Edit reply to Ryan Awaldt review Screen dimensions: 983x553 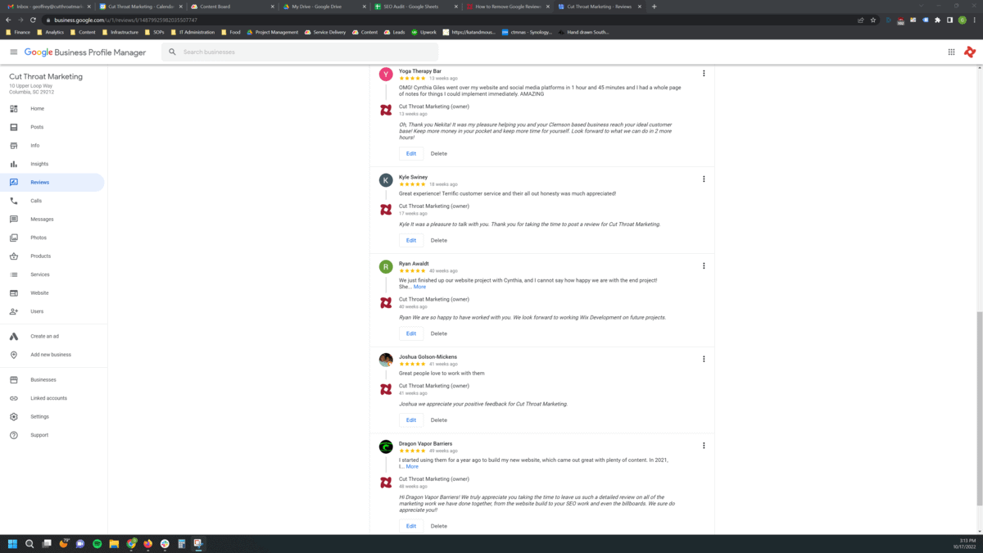[411, 333]
